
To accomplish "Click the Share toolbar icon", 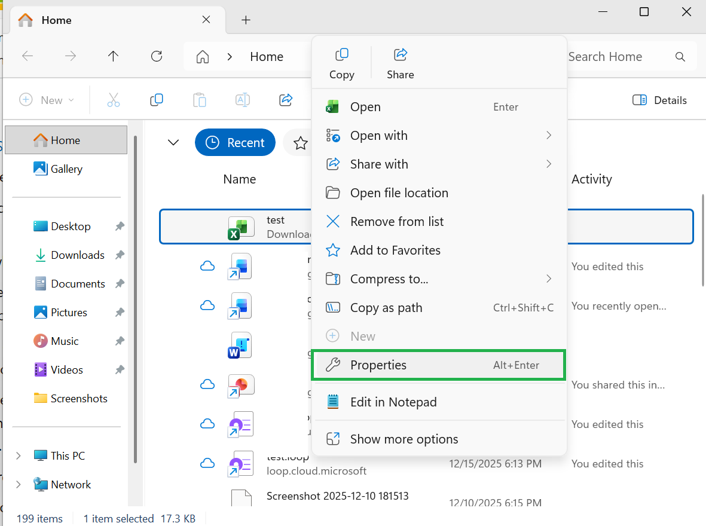I will [286, 100].
